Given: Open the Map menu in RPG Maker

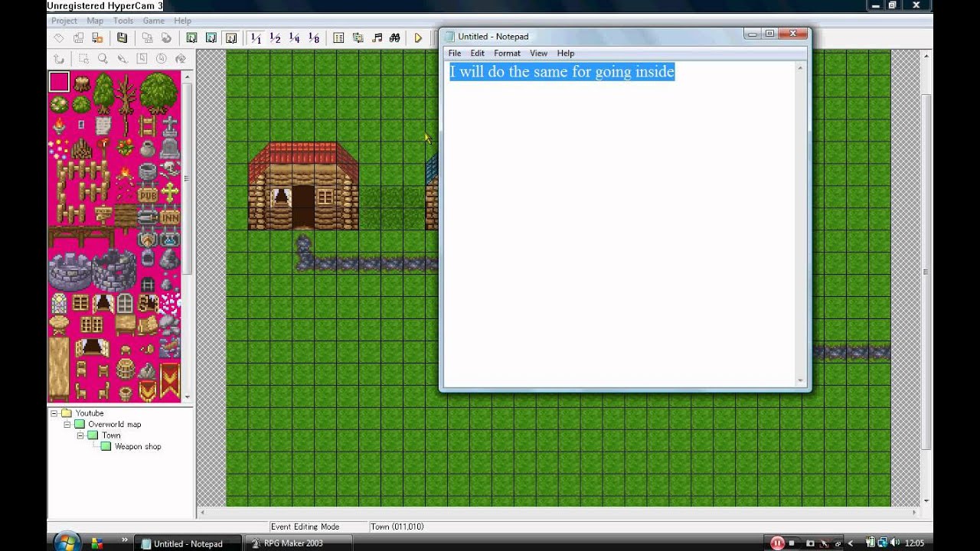Looking at the screenshot, I should (95, 21).
